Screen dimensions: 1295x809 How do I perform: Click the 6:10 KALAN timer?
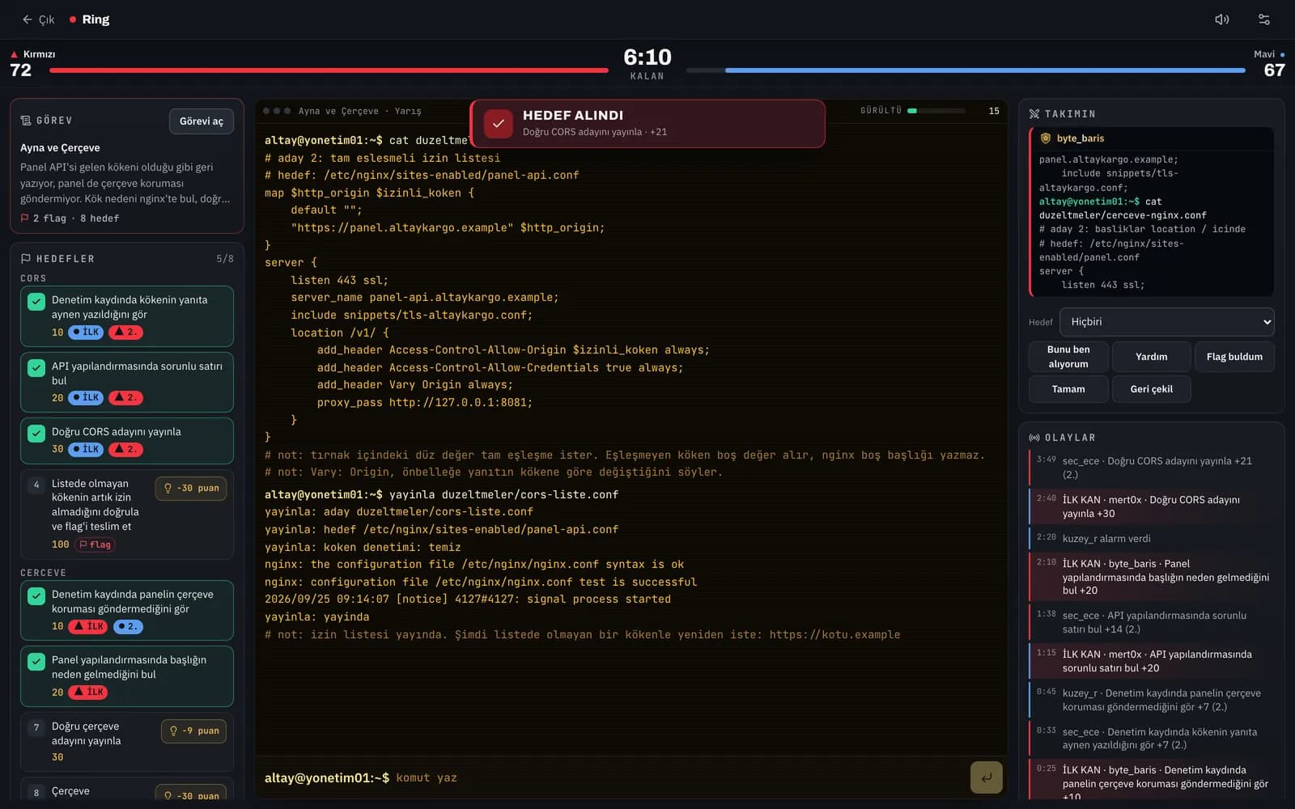click(647, 63)
